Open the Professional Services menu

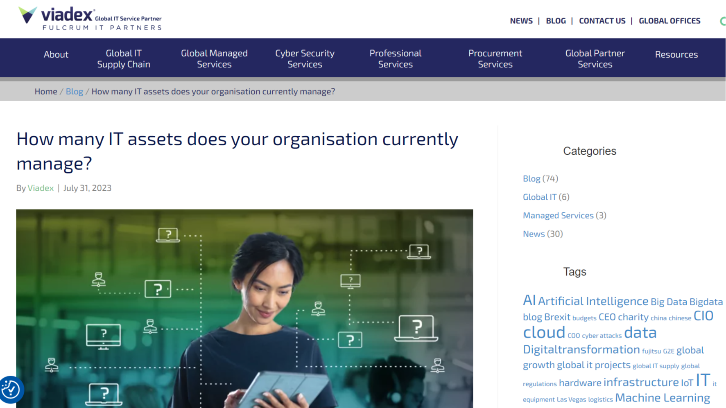tap(395, 59)
